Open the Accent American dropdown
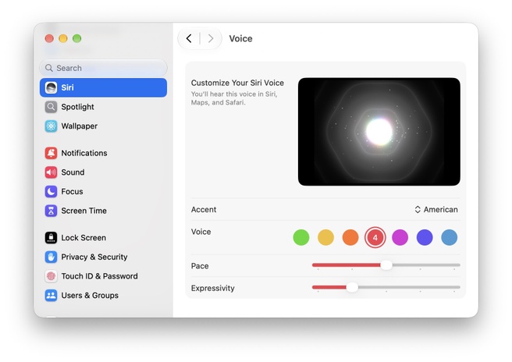 (x=436, y=210)
